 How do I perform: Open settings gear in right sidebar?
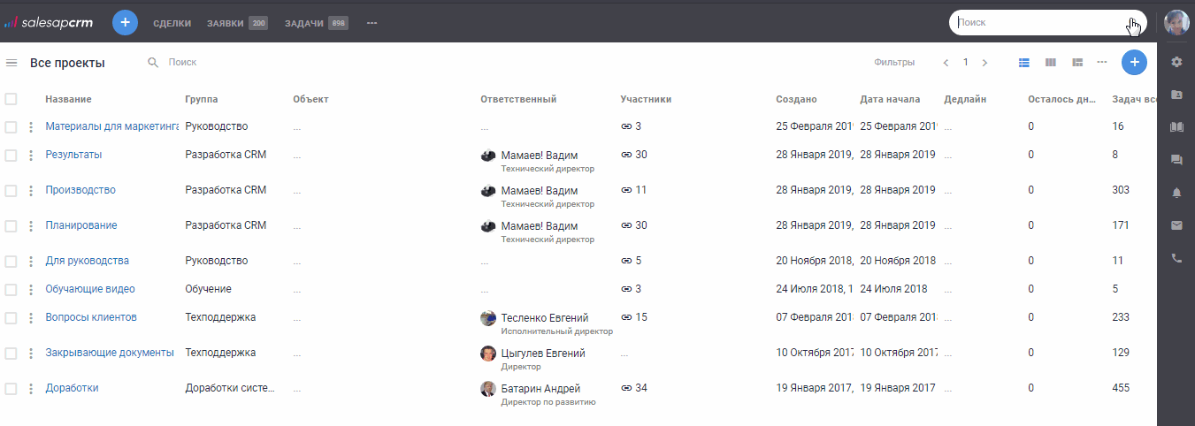point(1176,62)
